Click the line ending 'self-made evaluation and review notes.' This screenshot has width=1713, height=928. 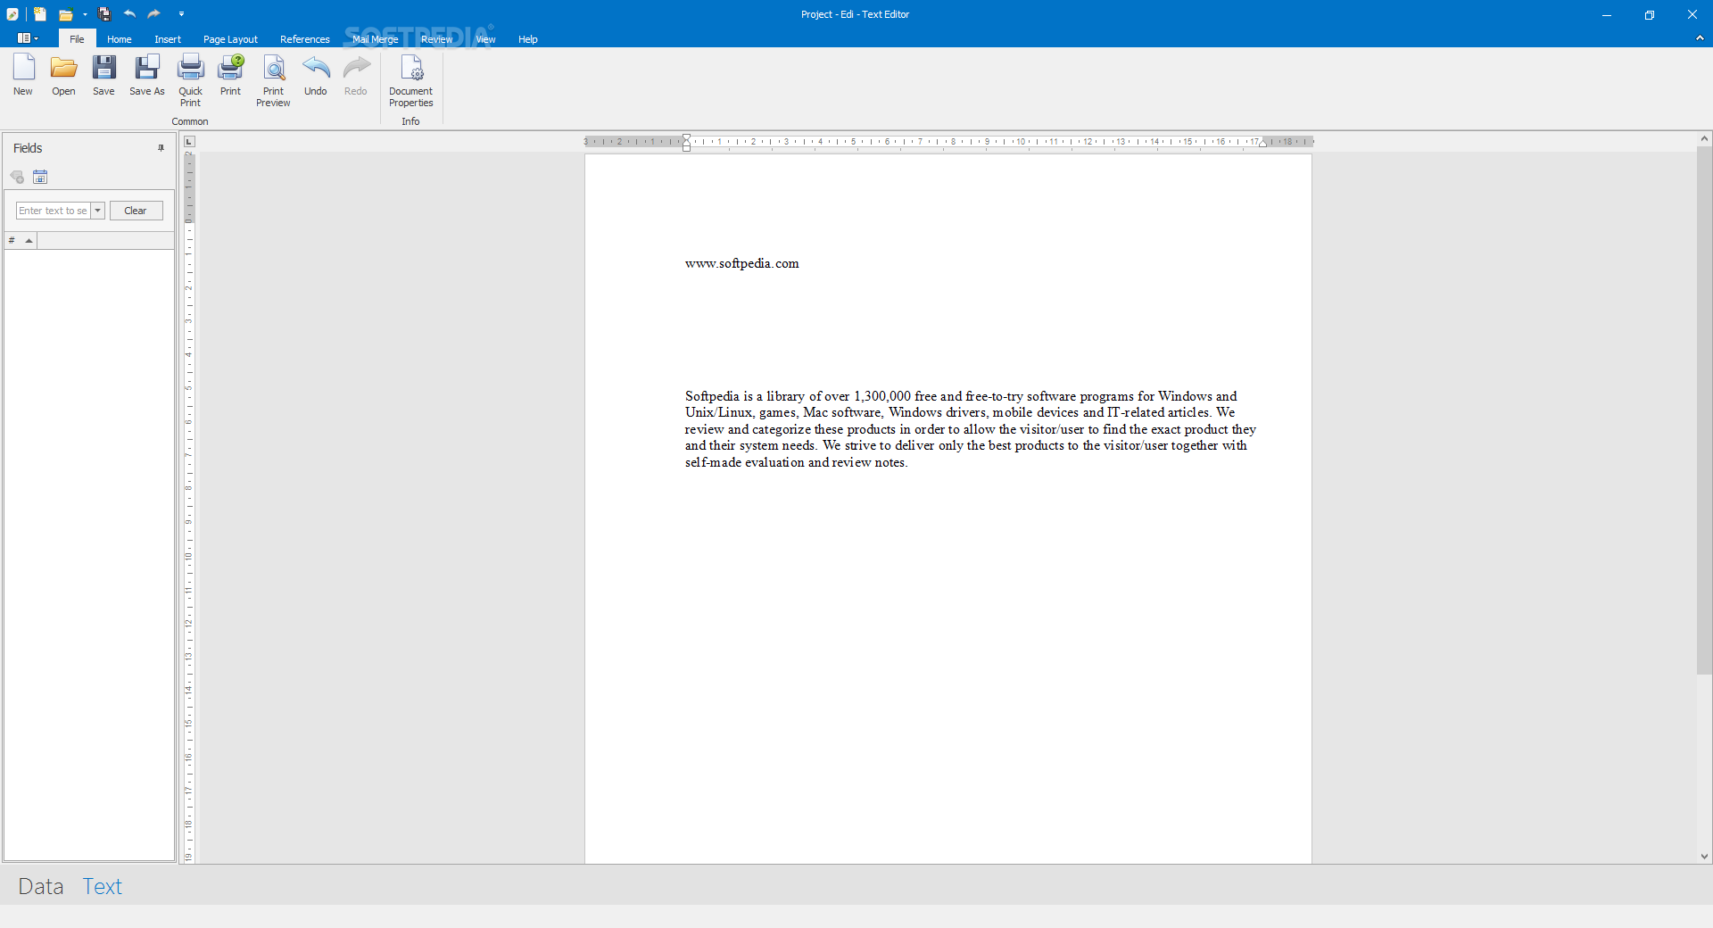[x=796, y=462]
